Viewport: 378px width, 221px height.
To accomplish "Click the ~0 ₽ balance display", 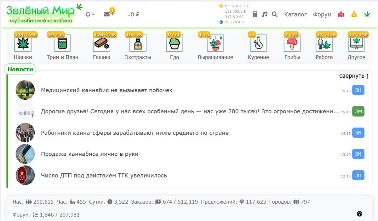I will pyautogui.click(x=134, y=15).
